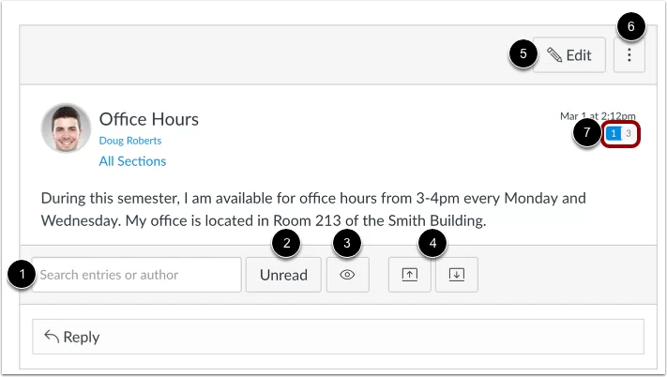Click Doug Roberts' profile picture
Viewport: 667px width, 377px height.
(66, 128)
